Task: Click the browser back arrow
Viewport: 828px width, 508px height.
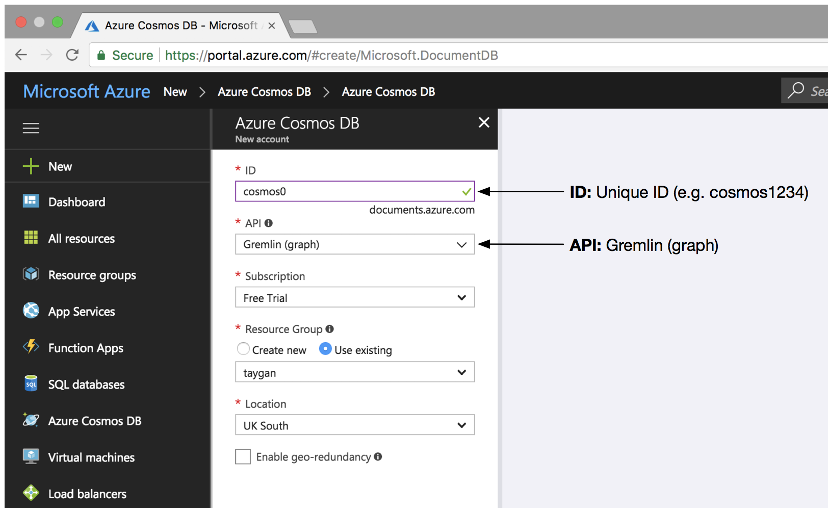Action: click(x=21, y=55)
